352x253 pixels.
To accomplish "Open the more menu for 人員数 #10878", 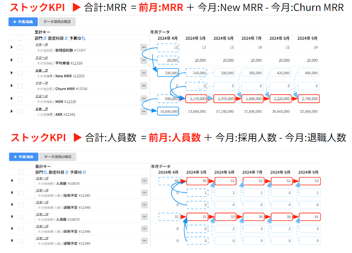I will coord(144,181).
